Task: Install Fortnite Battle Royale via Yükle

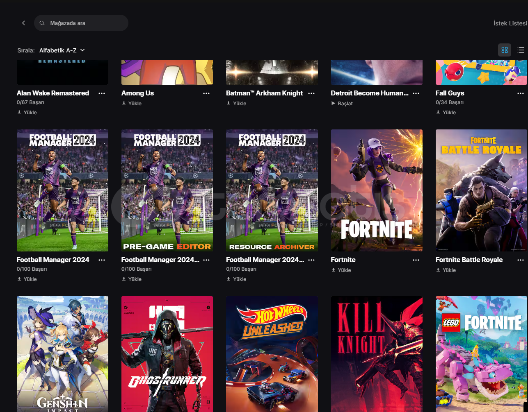Action: [446, 270]
